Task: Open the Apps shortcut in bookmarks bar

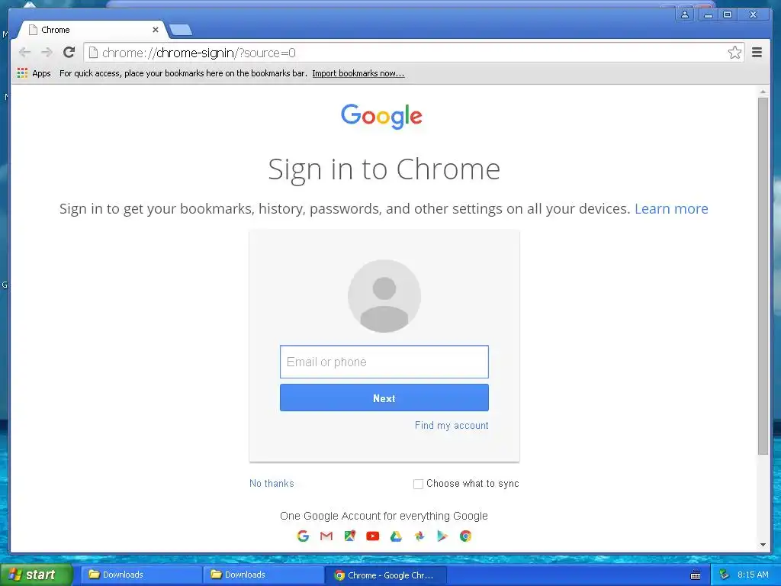Action: click(x=34, y=73)
